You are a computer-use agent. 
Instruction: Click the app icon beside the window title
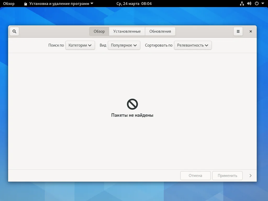point(25,4)
